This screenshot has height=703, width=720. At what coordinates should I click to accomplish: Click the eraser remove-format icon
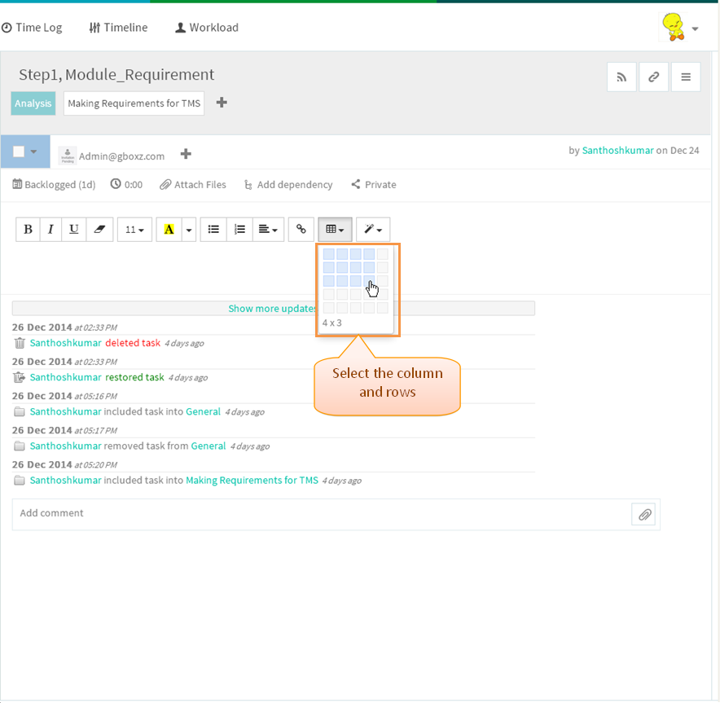point(99,229)
